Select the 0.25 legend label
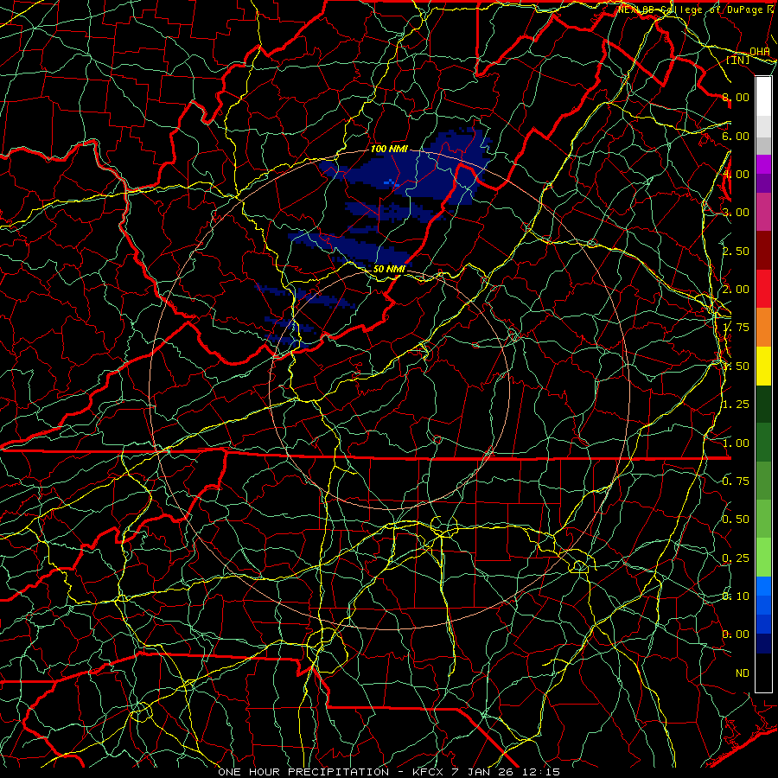The height and width of the screenshot is (778, 778). tap(736, 558)
